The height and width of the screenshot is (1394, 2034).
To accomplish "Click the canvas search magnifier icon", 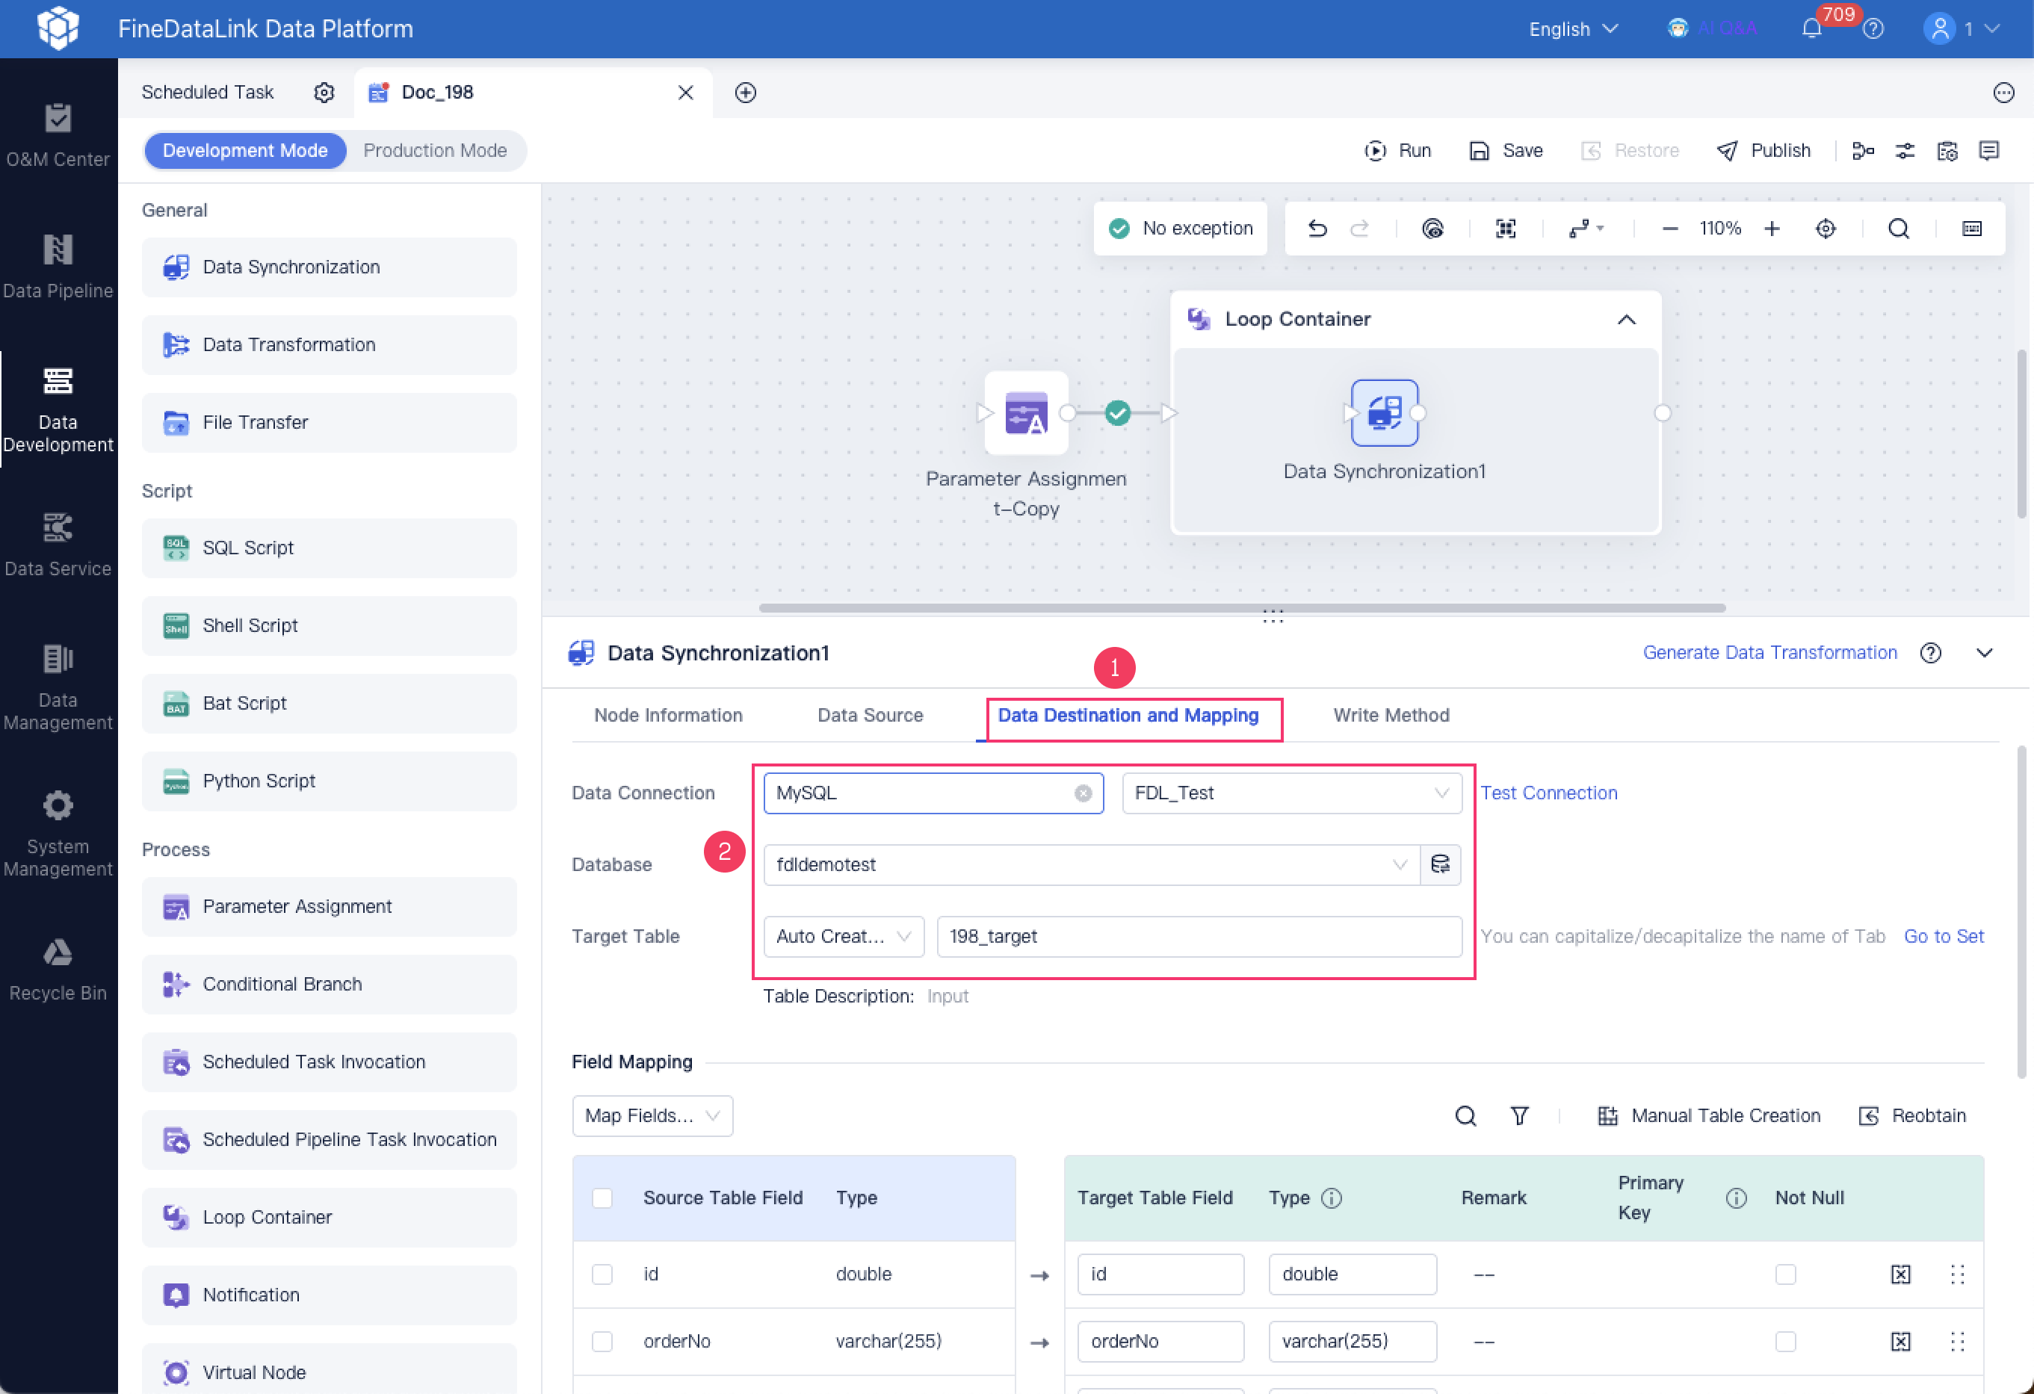I will [1898, 229].
